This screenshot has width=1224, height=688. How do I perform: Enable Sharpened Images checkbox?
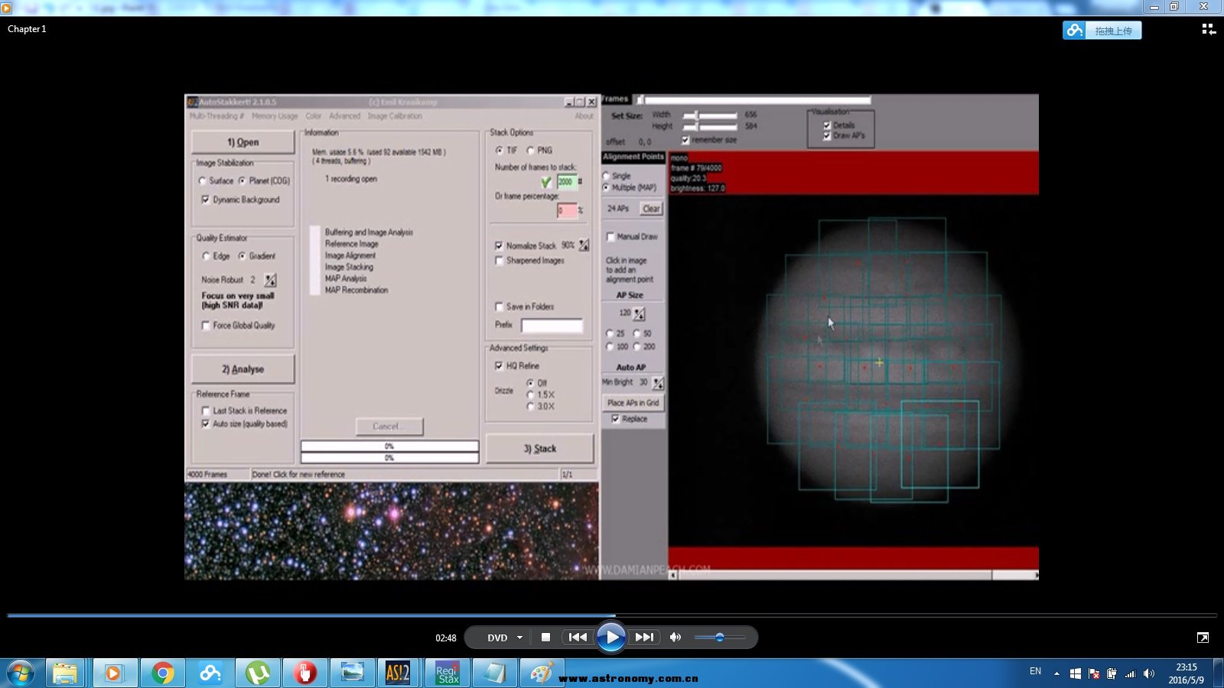(499, 261)
